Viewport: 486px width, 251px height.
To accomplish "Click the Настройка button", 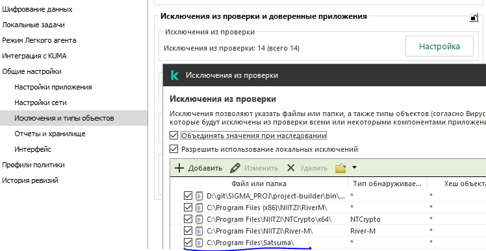I will click(439, 46).
